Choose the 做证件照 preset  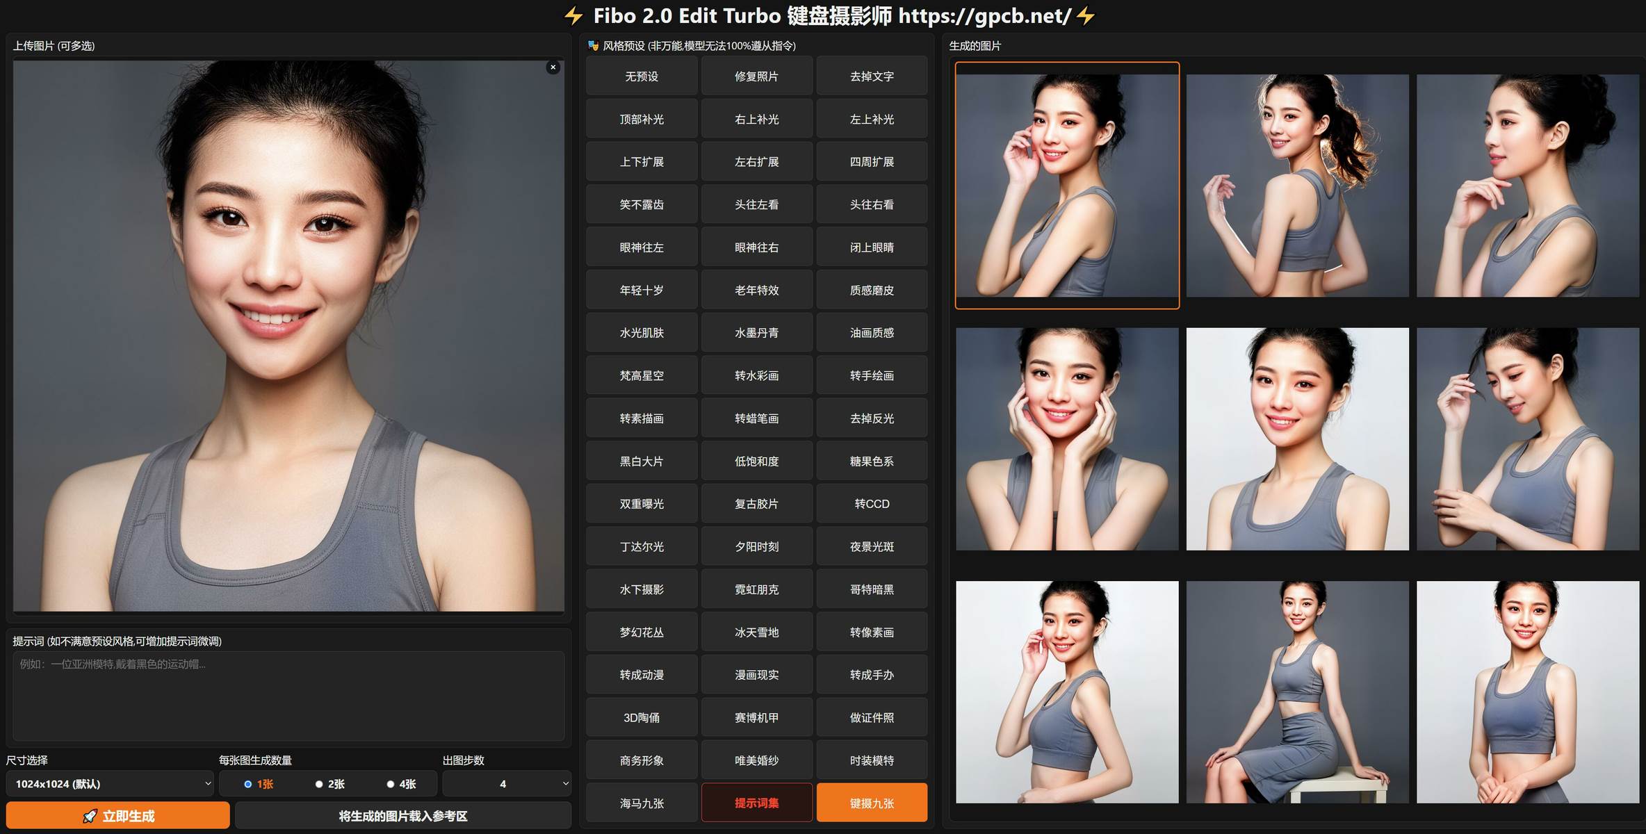(x=872, y=718)
